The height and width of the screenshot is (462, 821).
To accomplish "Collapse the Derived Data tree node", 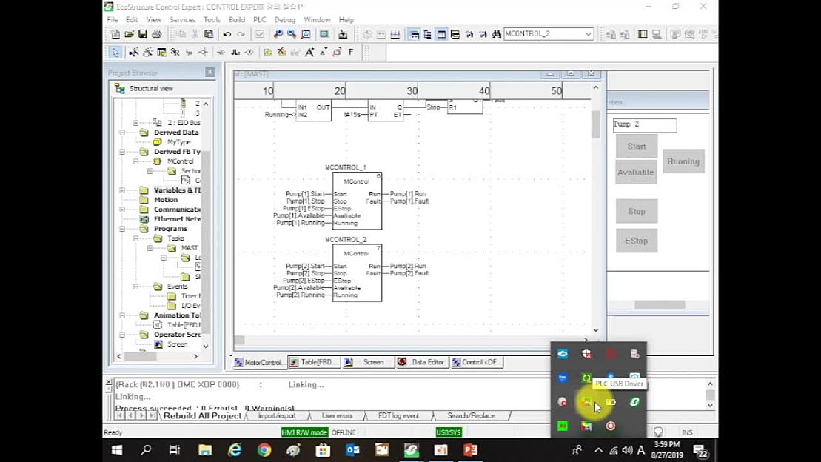I will 122,133.
